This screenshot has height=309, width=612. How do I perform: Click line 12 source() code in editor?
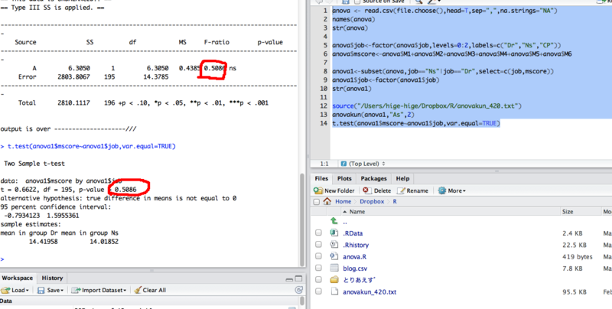coord(427,106)
